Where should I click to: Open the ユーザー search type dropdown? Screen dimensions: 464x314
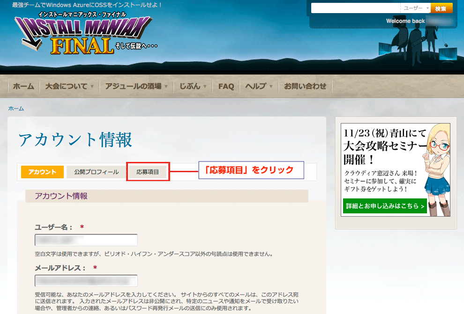point(416,8)
